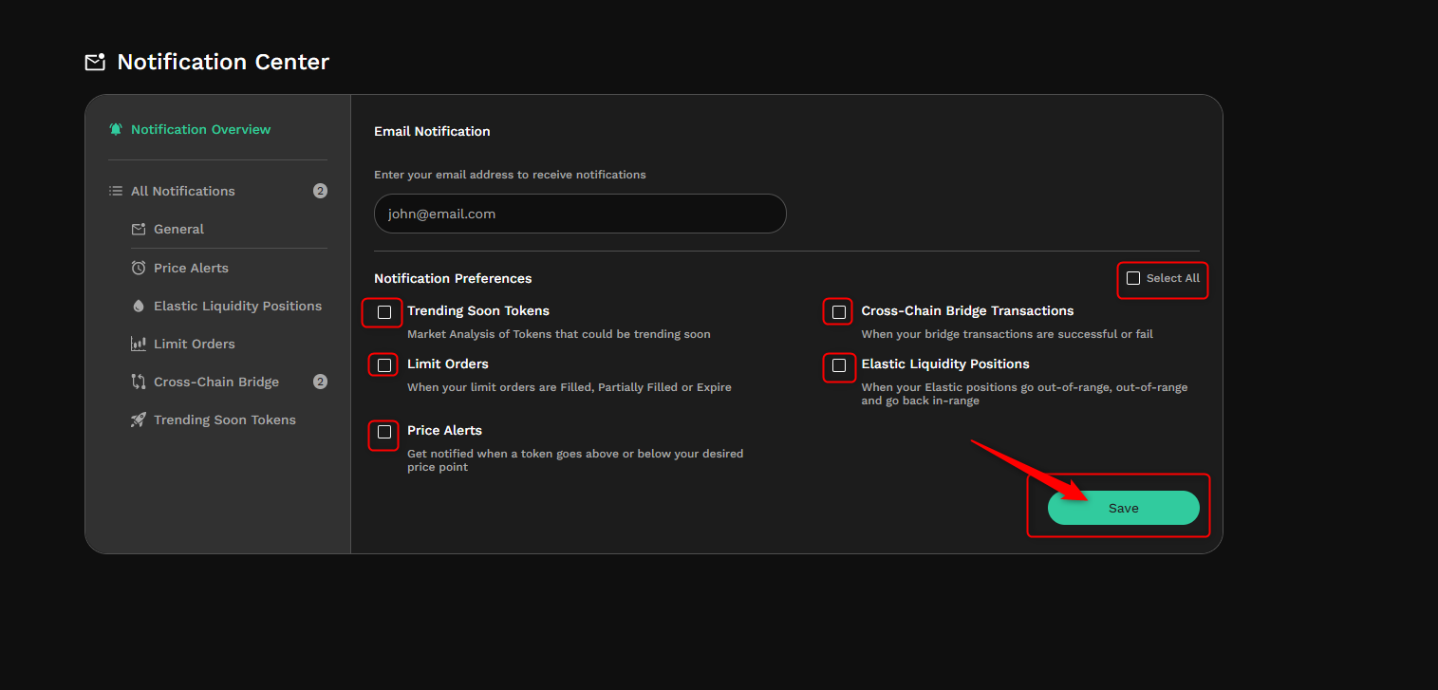Click the Notification Preferences heading
The width and height of the screenshot is (1438, 690).
(453, 278)
